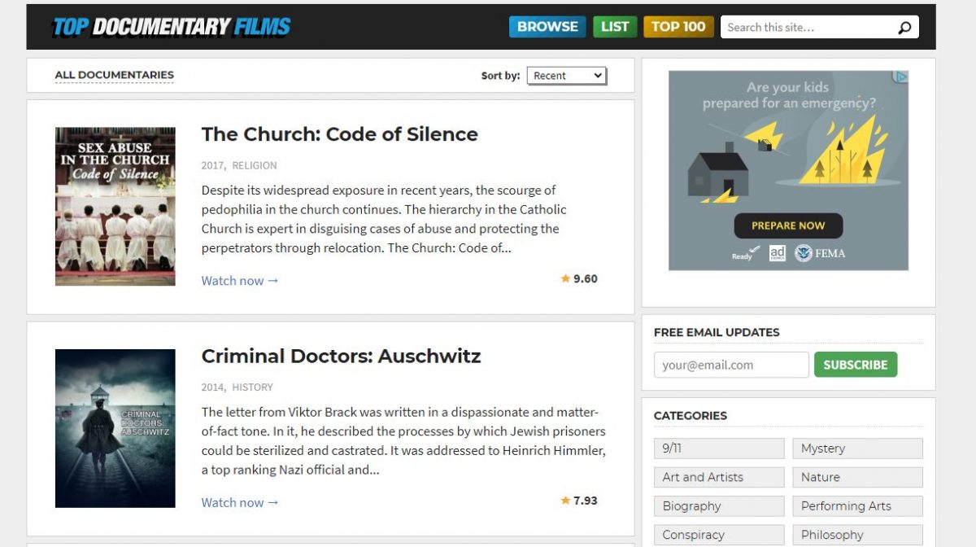Click the Top Documentary Films logo
976x547 pixels.
(171, 27)
